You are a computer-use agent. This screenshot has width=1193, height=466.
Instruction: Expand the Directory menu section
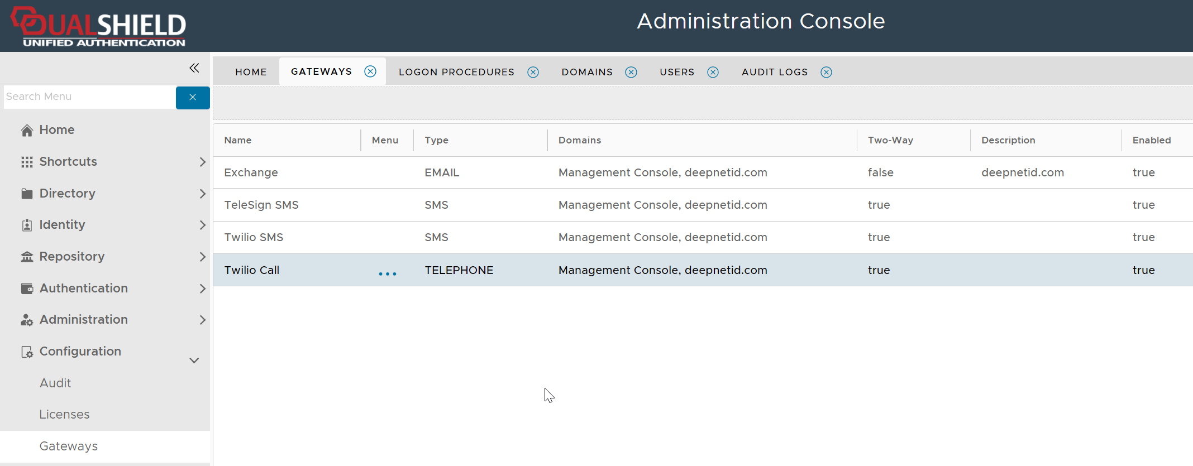[x=202, y=194]
